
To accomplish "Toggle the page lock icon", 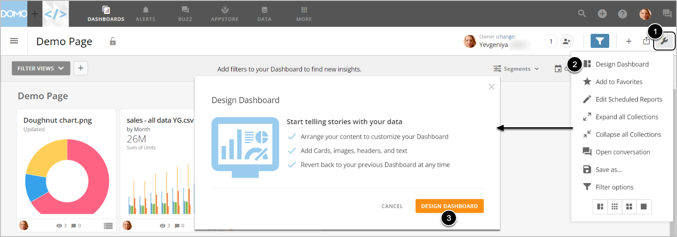I will click(113, 42).
